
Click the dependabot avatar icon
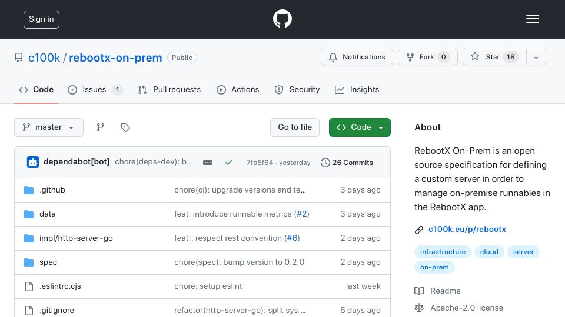33,162
